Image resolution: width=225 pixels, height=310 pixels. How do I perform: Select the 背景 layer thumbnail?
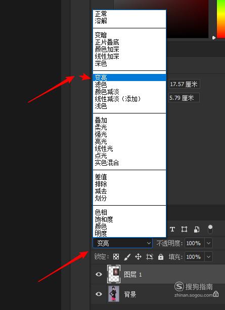coord(114,294)
